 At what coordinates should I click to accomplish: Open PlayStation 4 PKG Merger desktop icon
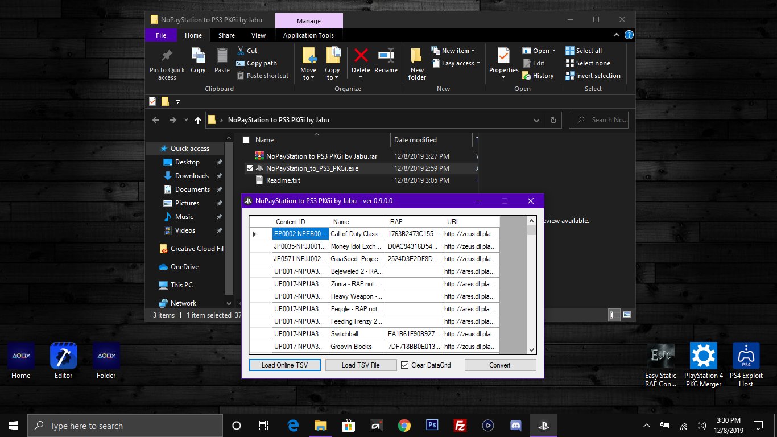(x=704, y=365)
